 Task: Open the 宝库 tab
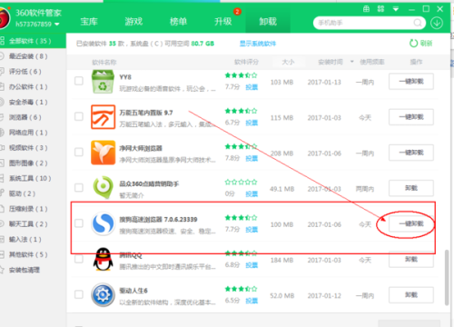point(89,22)
